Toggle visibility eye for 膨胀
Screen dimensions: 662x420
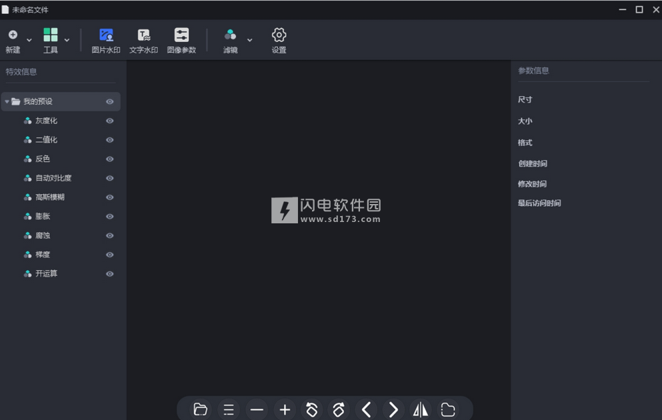pyautogui.click(x=110, y=217)
